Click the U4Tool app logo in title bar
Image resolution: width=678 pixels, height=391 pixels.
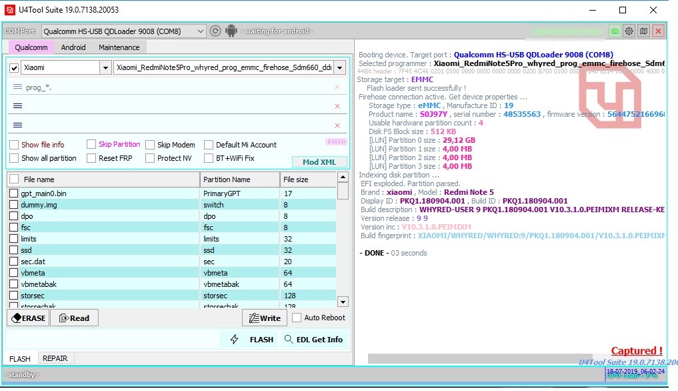pos(9,9)
